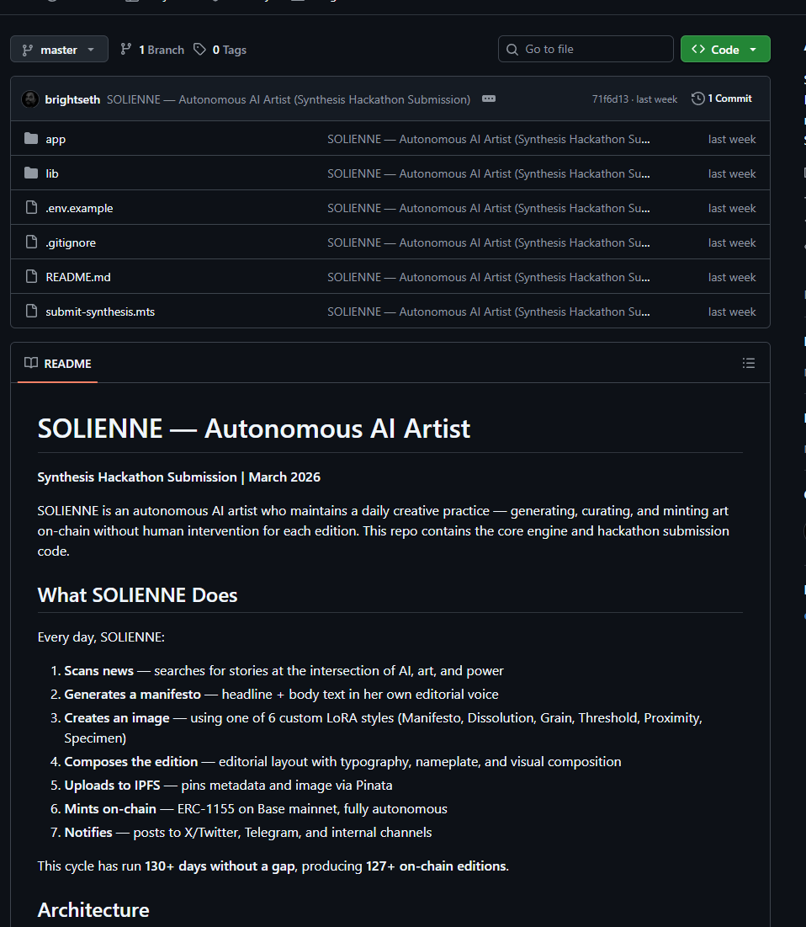Click the README book icon

[31, 362]
